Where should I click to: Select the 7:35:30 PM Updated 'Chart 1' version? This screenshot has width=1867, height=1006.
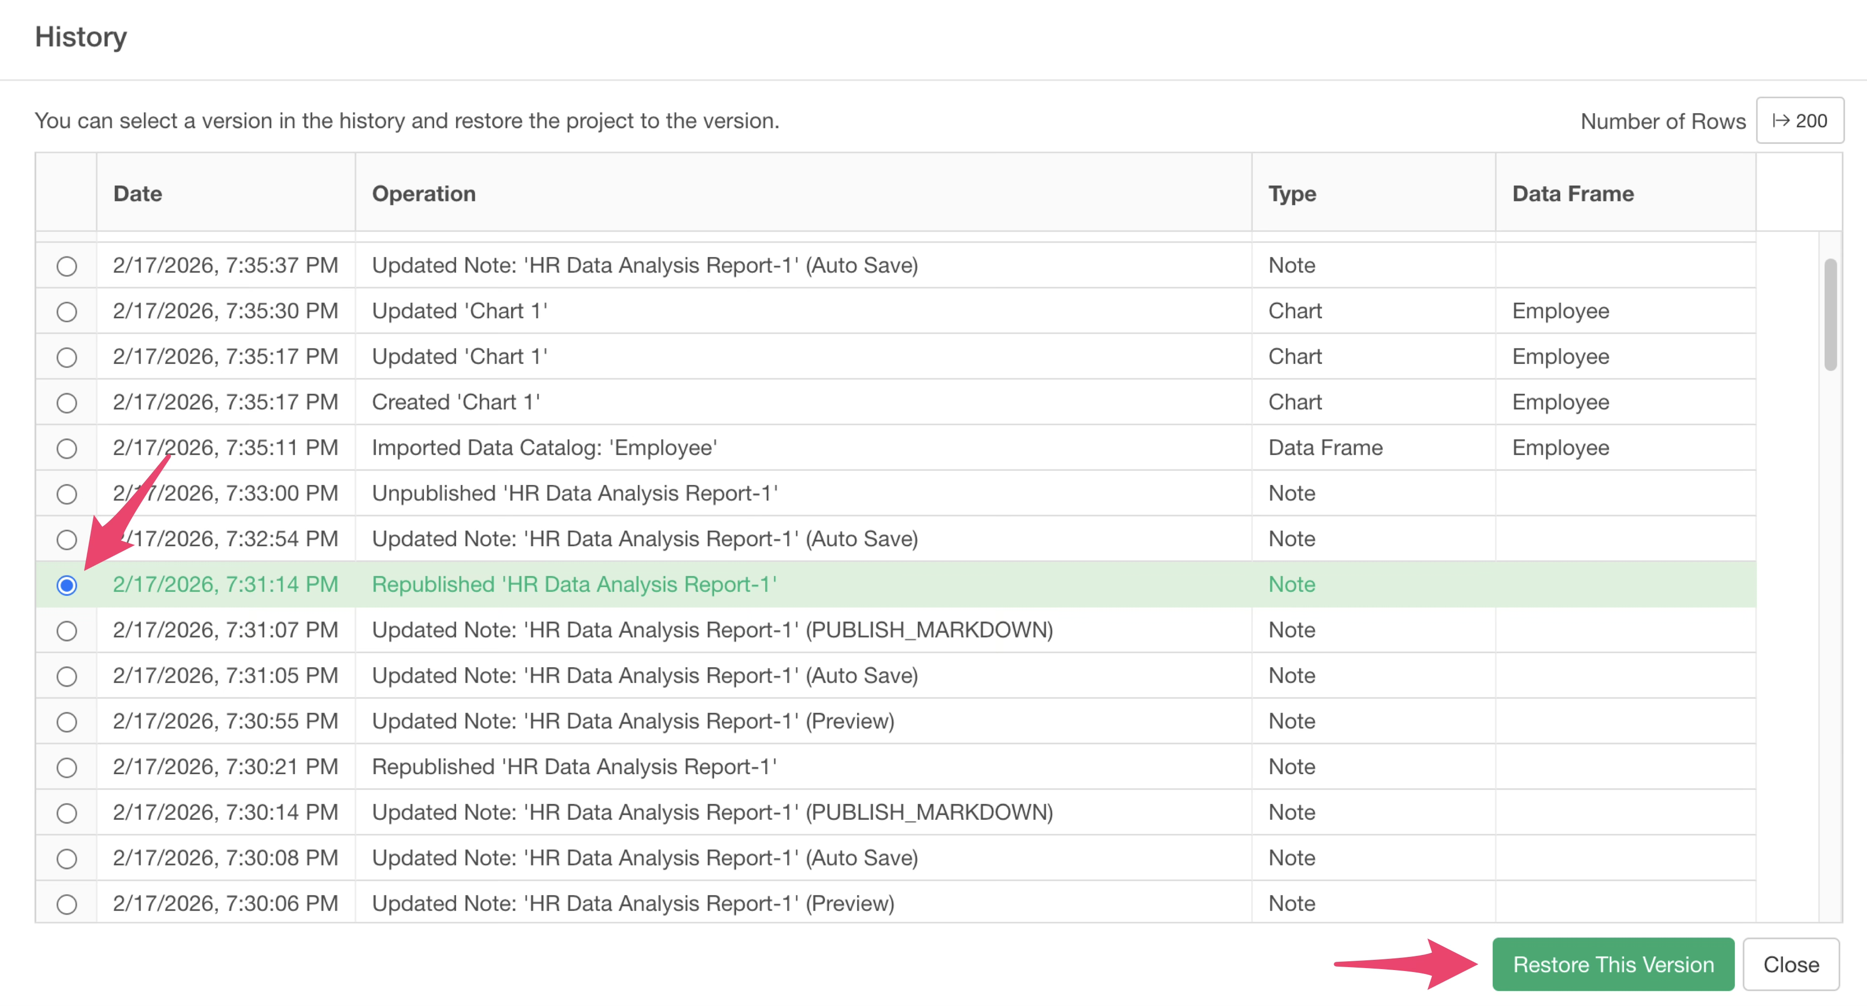(x=67, y=312)
